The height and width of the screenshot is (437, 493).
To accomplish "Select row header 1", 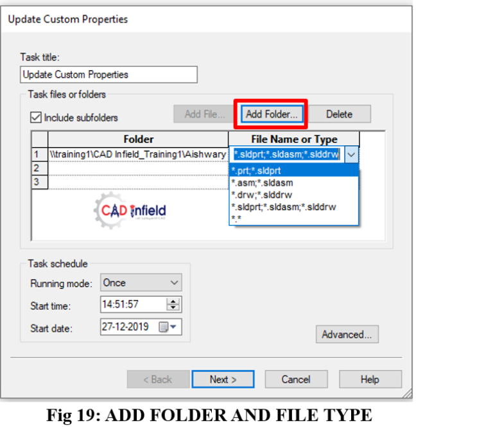I will 40,155.
